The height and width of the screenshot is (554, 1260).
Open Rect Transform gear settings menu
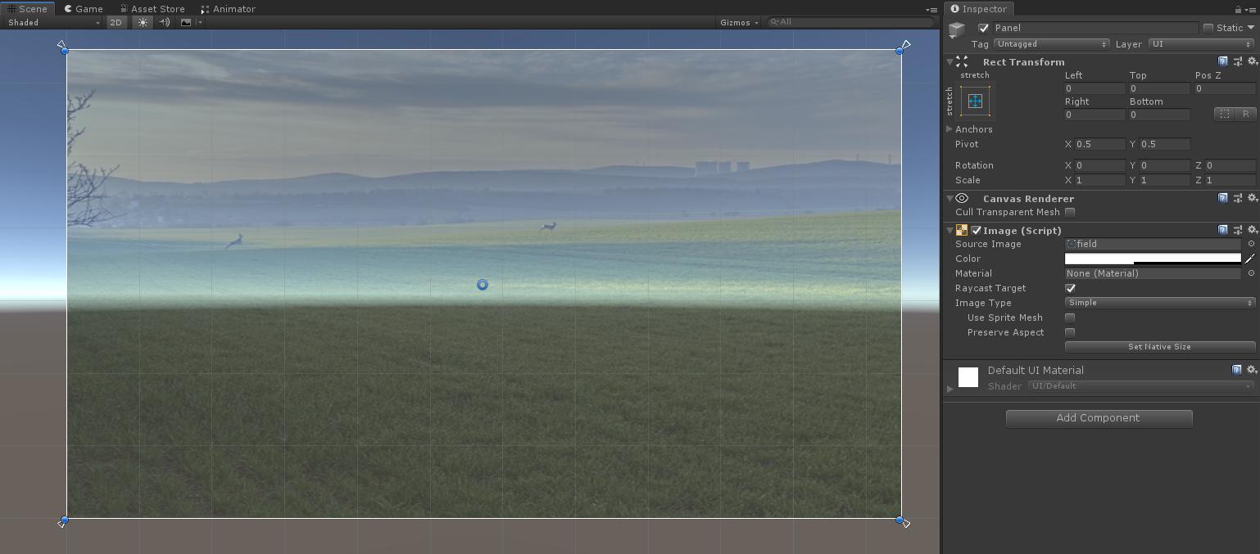pyautogui.click(x=1252, y=61)
